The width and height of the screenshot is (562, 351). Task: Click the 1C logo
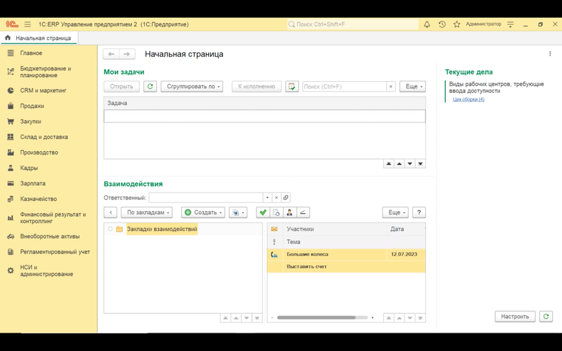click(12, 24)
